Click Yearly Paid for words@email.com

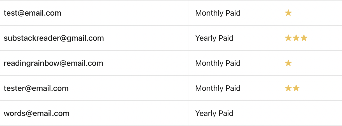(214, 113)
